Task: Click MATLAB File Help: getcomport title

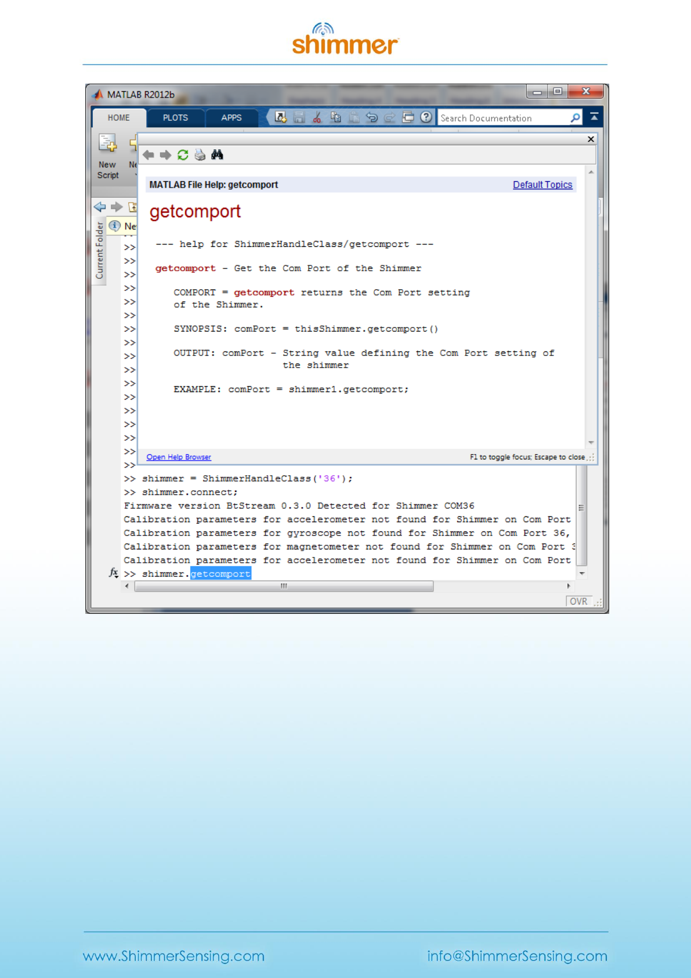Action: pos(214,185)
